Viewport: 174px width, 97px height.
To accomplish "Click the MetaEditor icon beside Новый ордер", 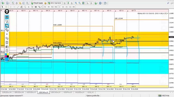I will coord(45,3).
